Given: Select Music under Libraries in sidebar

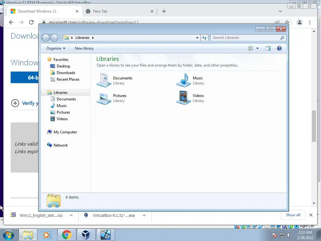Looking at the screenshot, I should click(62, 105).
